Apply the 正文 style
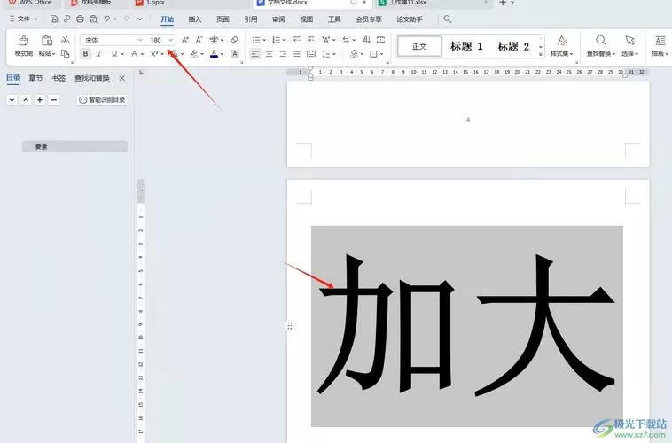Screen dimensions: 672x443 419,46
